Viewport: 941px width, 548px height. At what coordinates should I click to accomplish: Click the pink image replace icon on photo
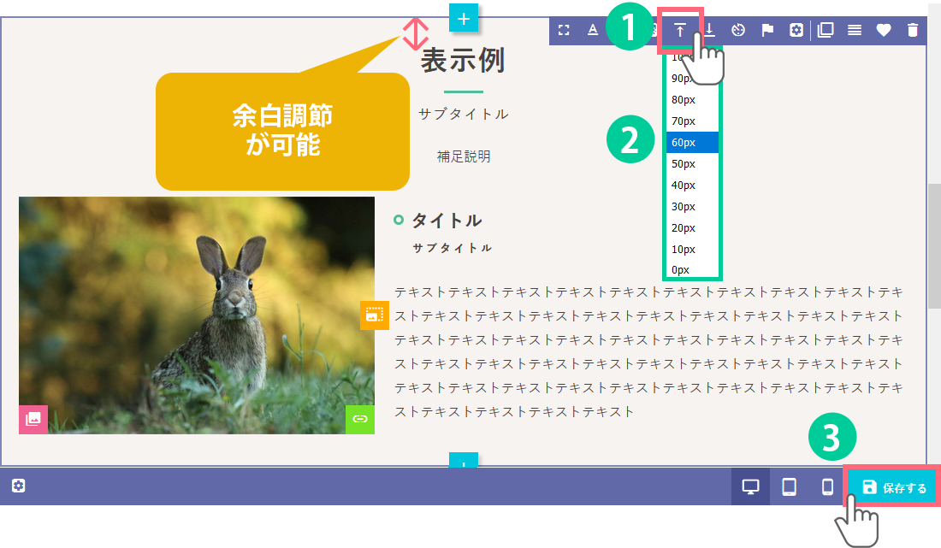click(33, 419)
